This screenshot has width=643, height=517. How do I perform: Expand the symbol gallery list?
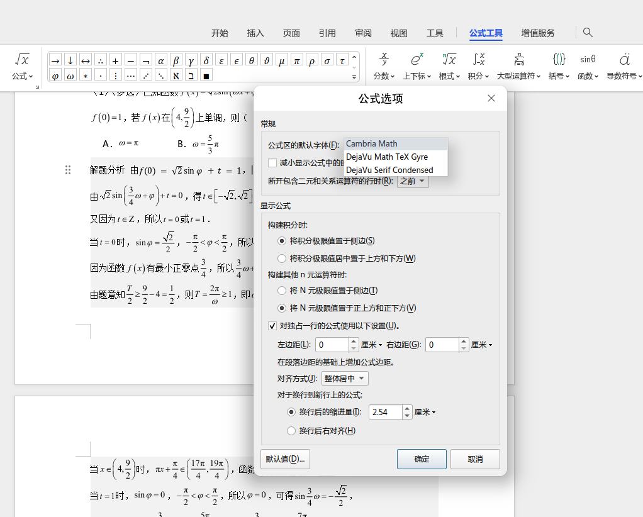tap(354, 77)
